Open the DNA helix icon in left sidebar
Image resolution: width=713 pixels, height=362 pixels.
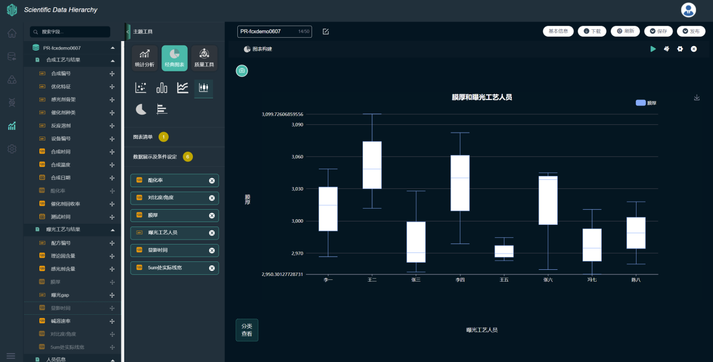click(12, 102)
